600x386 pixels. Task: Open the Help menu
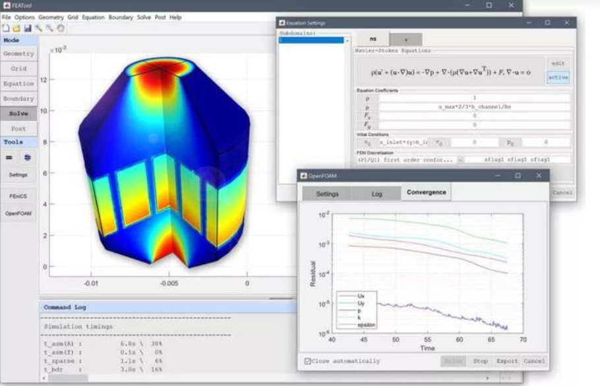click(x=175, y=17)
